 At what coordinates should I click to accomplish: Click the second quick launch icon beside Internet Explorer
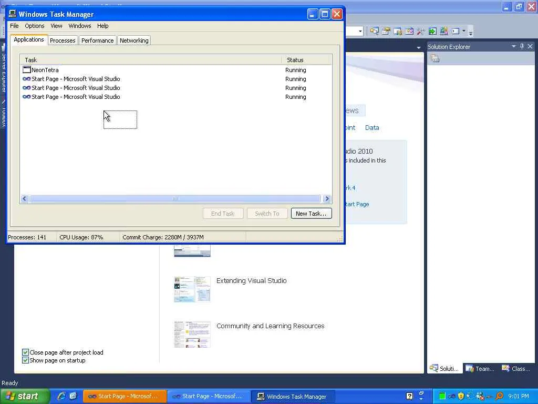click(x=73, y=396)
